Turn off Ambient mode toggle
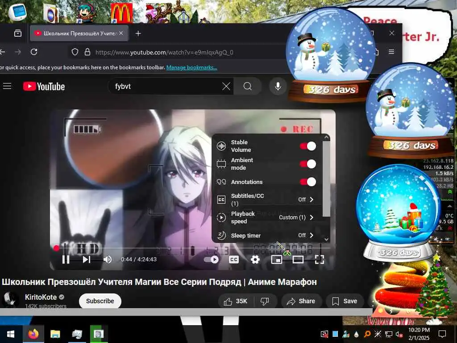The height and width of the screenshot is (343, 457). [x=308, y=164]
